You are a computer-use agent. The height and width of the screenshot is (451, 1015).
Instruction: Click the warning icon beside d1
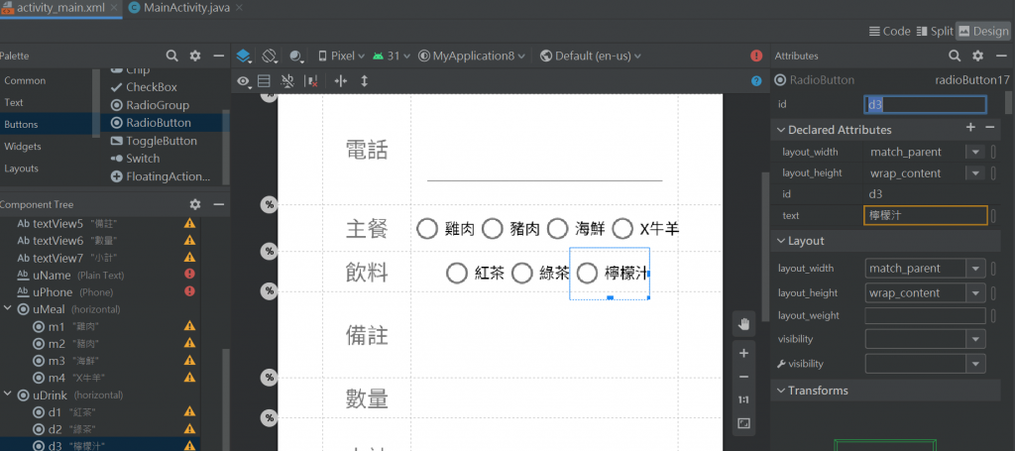[189, 411]
